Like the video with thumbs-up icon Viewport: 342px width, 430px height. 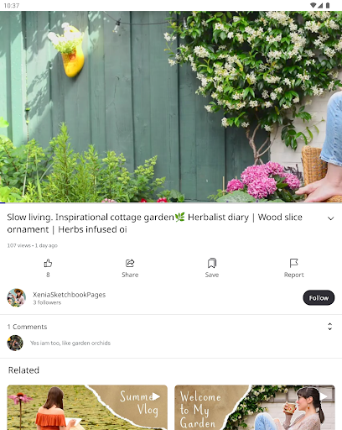[x=48, y=263]
